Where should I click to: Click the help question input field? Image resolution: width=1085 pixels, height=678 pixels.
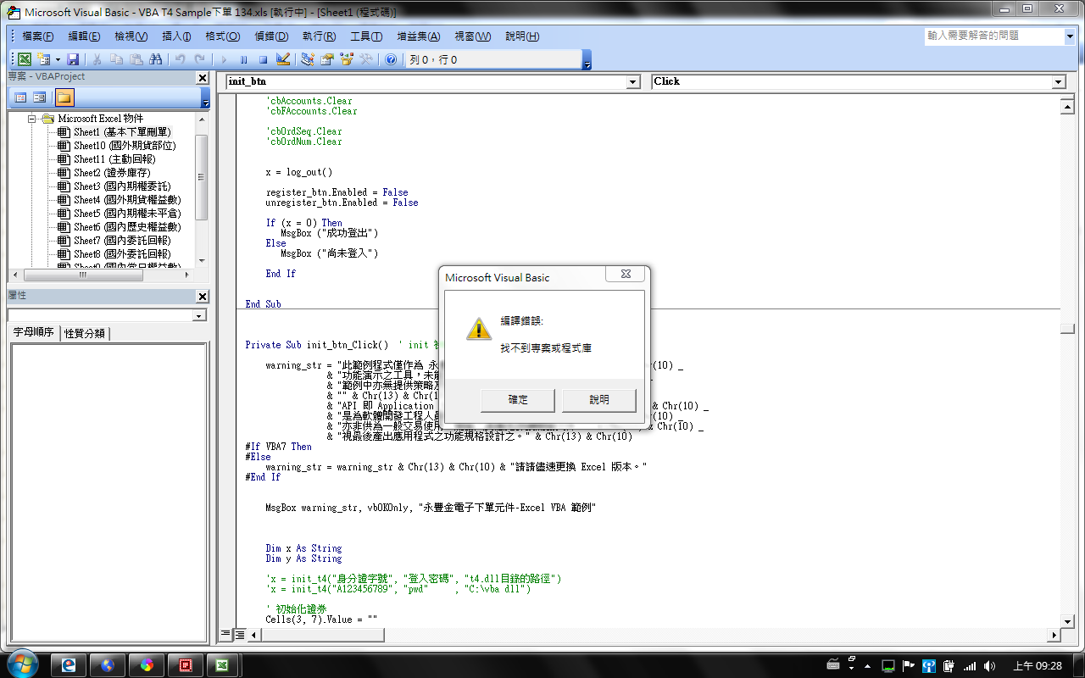coord(993,36)
